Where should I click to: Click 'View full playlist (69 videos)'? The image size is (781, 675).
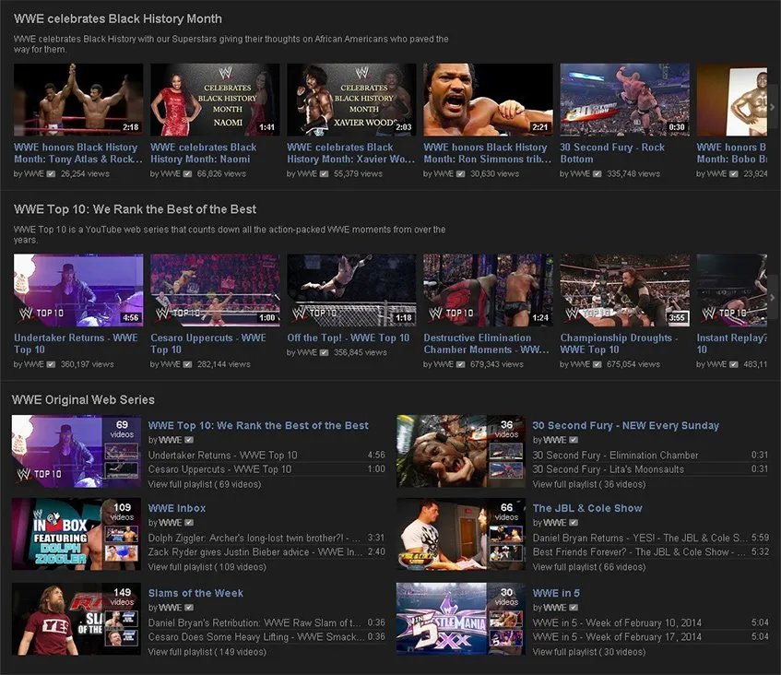(x=205, y=484)
